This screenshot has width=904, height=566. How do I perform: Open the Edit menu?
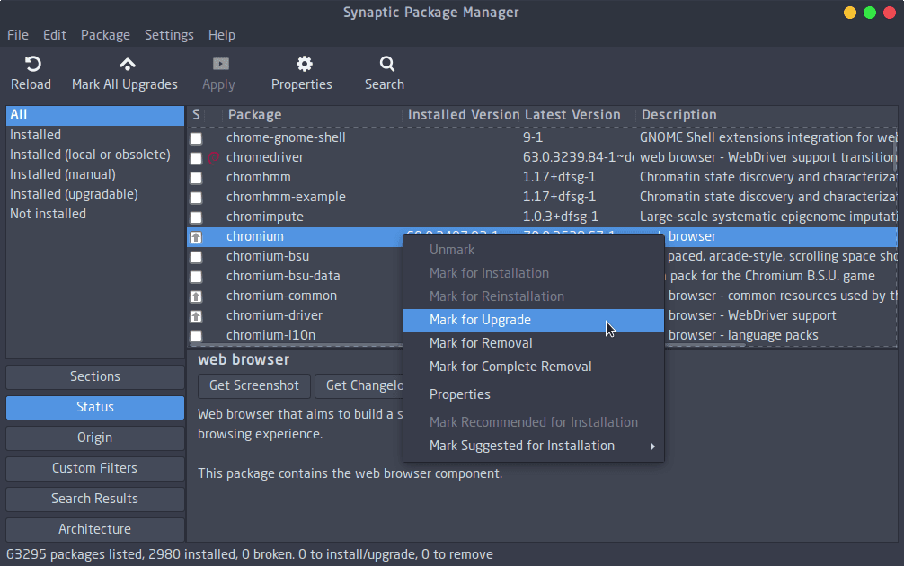(x=54, y=35)
